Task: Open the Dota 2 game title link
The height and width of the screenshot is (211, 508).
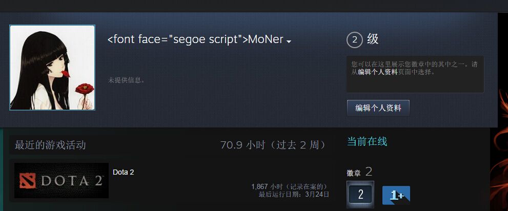Action: click(123, 173)
